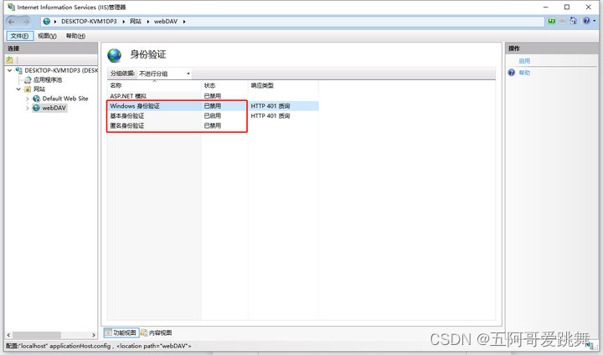The width and height of the screenshot is (603, 355).
Task: Open the 帮助(H) menu
Action: pyautogui.click(x=75, y=36)
